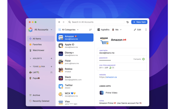This screenshot has width=175, height=109.
Task: Click the Edit button
Action: point(138,30)
